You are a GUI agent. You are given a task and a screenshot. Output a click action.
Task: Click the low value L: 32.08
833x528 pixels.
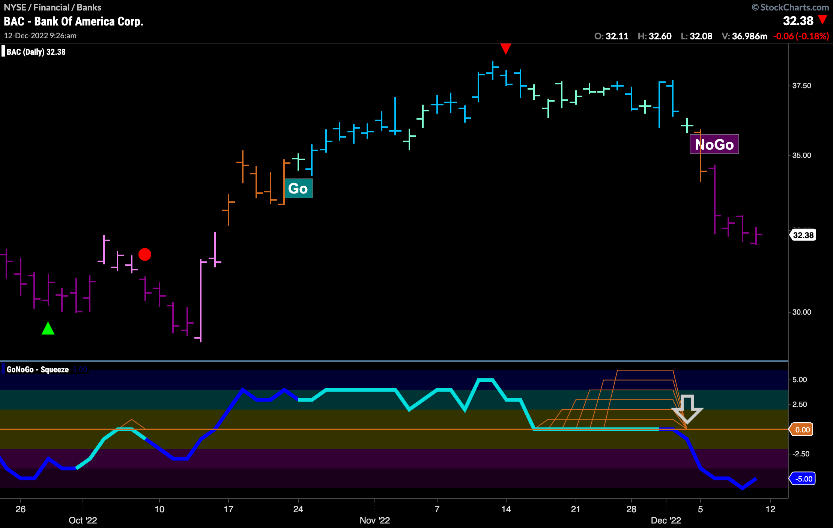pyautogui.click(x=696, y=36)
